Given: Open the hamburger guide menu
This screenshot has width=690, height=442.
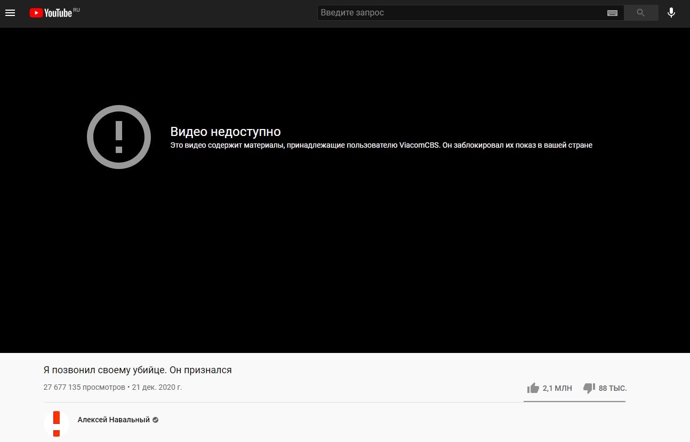Looking at the screenshot, I should click(10, 13).
